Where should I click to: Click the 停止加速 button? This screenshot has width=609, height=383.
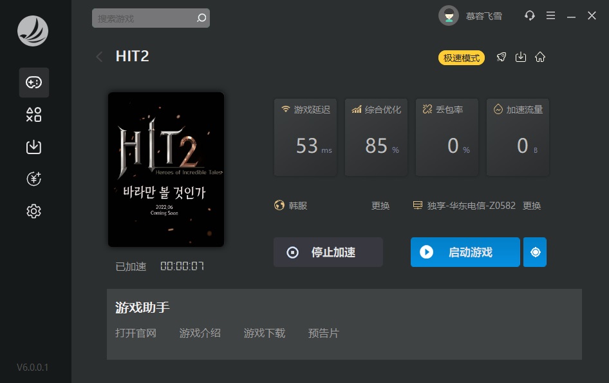click(328, 252)
